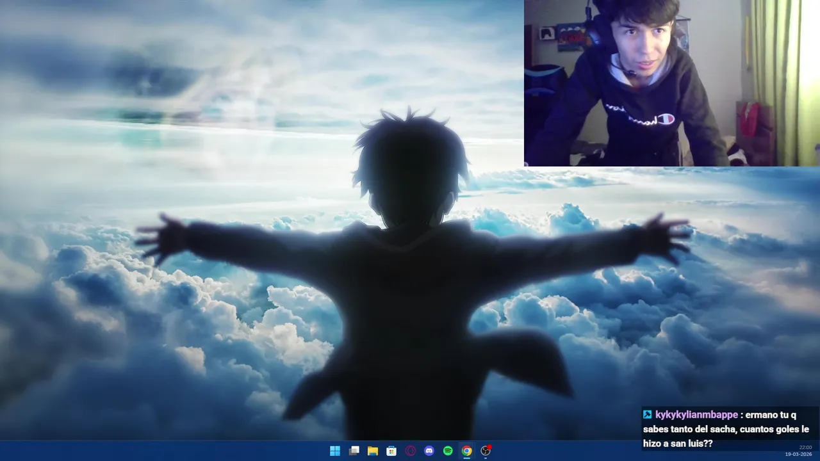Launch Microsoft Store from the taskbar
Viewport: 820px width, 461px height.
pyautogui.click(x=391, y=451)
